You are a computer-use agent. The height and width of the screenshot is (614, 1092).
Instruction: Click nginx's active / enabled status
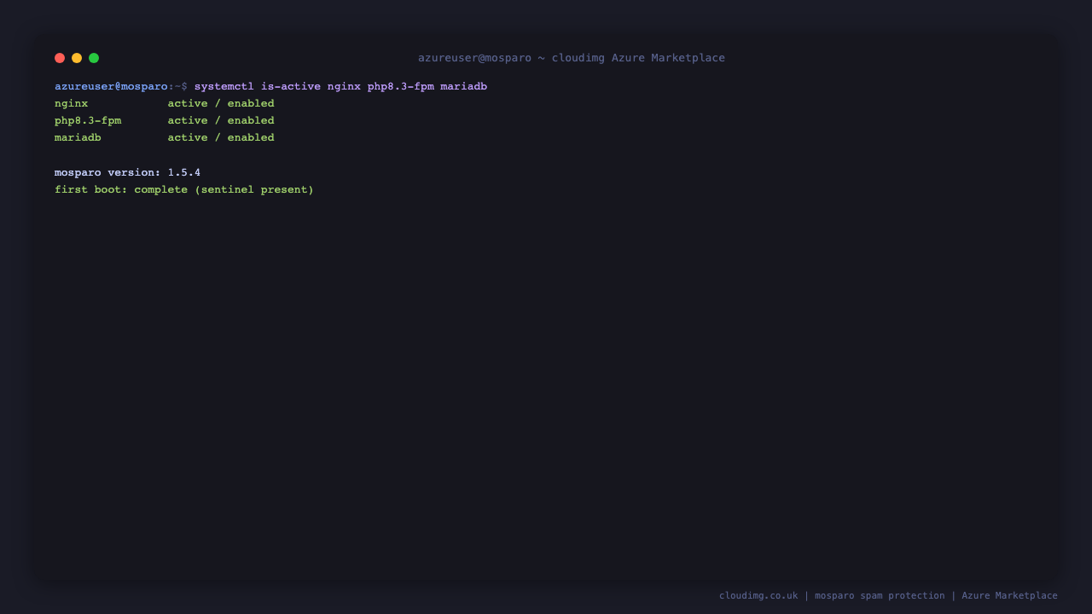click(221, 103)
